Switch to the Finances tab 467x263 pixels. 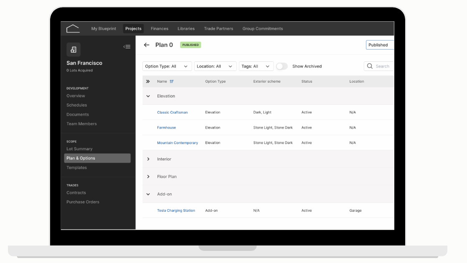point(159,28)
